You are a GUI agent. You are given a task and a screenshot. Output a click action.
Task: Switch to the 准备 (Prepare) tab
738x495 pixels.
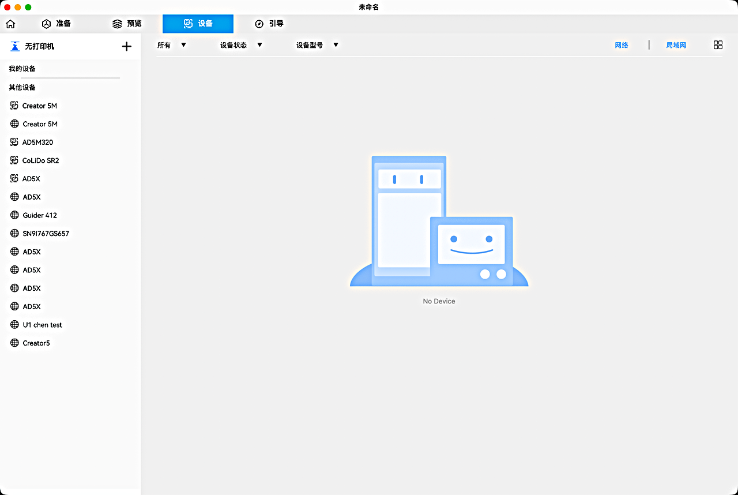point(57,24)
